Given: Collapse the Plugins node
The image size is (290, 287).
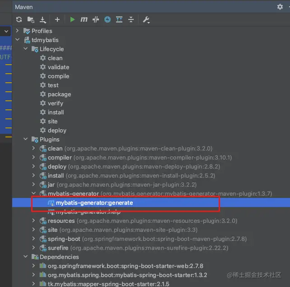Looking at the screenshot, I should [x=26, y=139].
